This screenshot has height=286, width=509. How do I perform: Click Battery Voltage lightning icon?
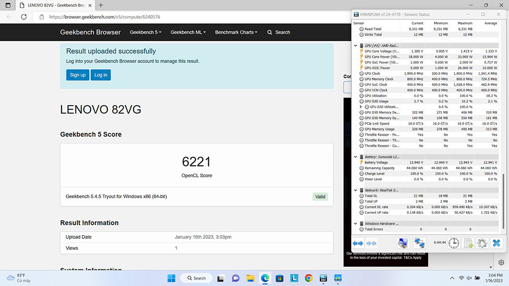(361, 162)
